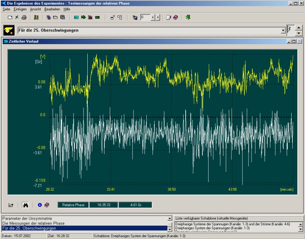Click the blue info icon below chart
This screenshot has height=239, width=305.
40,205
